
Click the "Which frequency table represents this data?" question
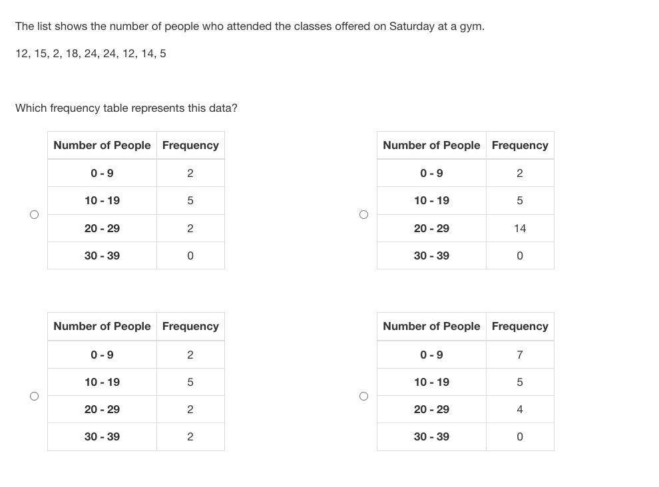pyautogui.click(x=126, y=108)
